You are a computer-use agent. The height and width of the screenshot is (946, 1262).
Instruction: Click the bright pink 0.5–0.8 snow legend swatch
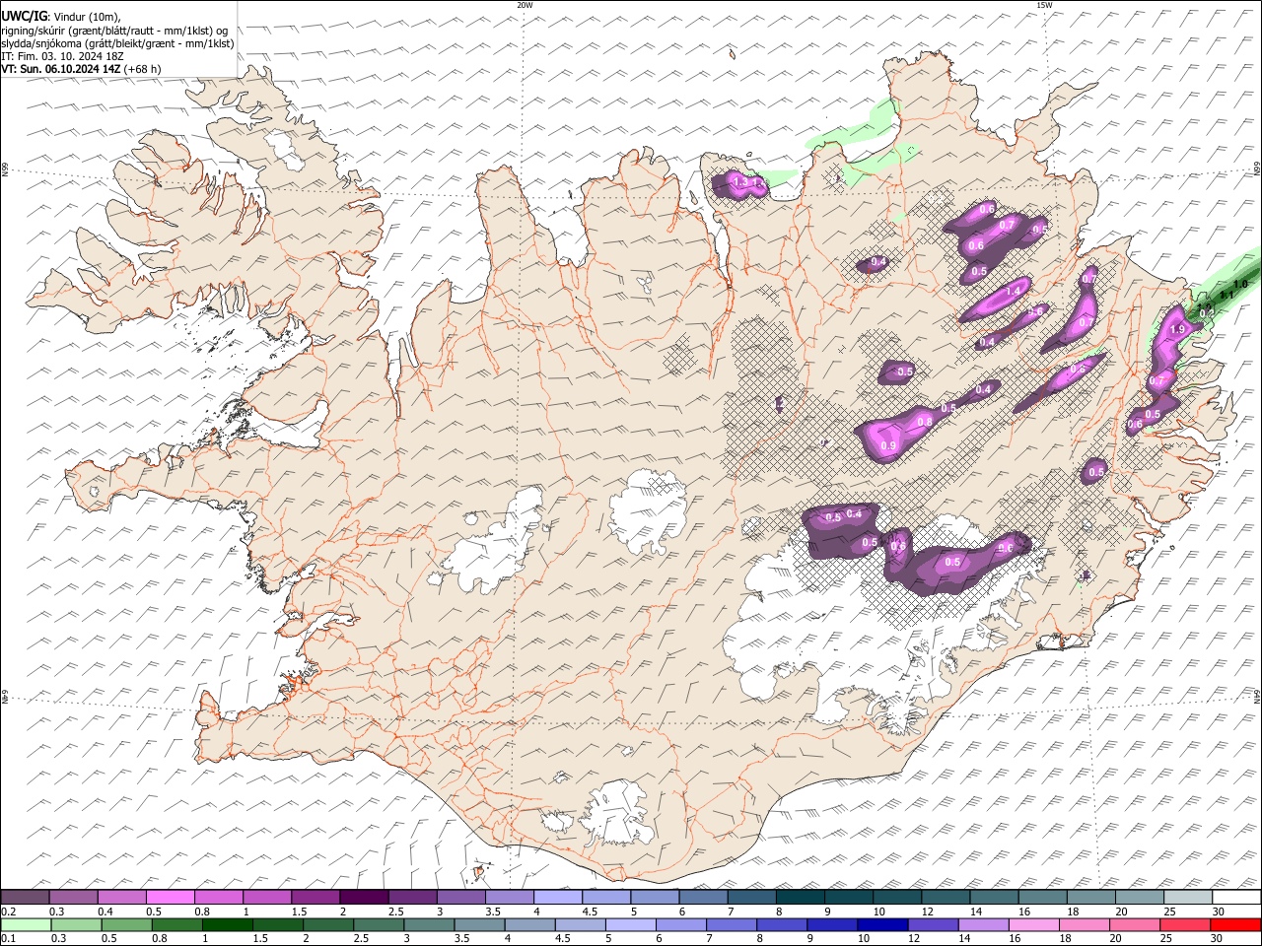(x=171, y=898)
